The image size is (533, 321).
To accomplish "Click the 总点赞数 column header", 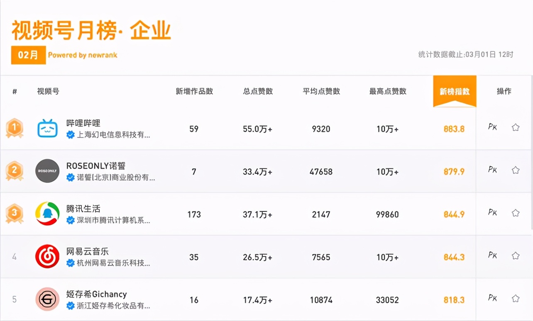I will point(258,91).
